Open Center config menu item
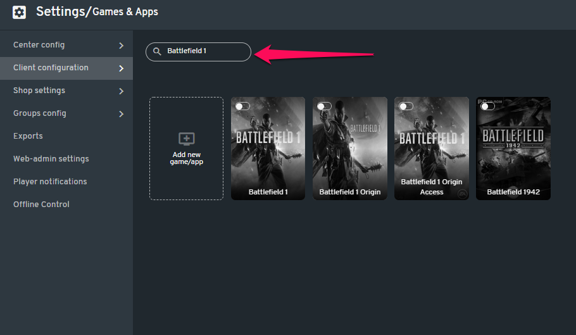The image size is (576, 335). [66, 45]
